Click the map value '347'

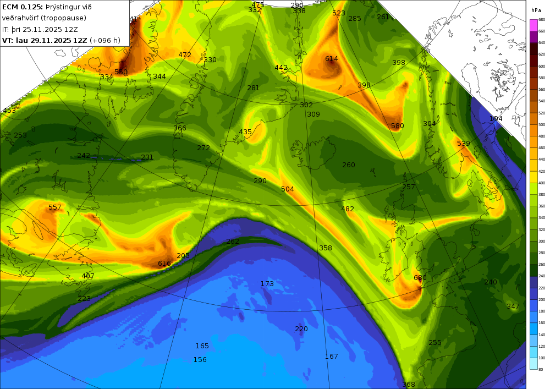(513, 306)
